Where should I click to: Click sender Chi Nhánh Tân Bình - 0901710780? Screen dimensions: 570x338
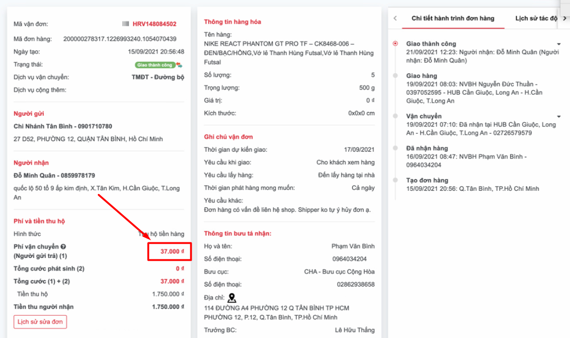tap(63, 126)
